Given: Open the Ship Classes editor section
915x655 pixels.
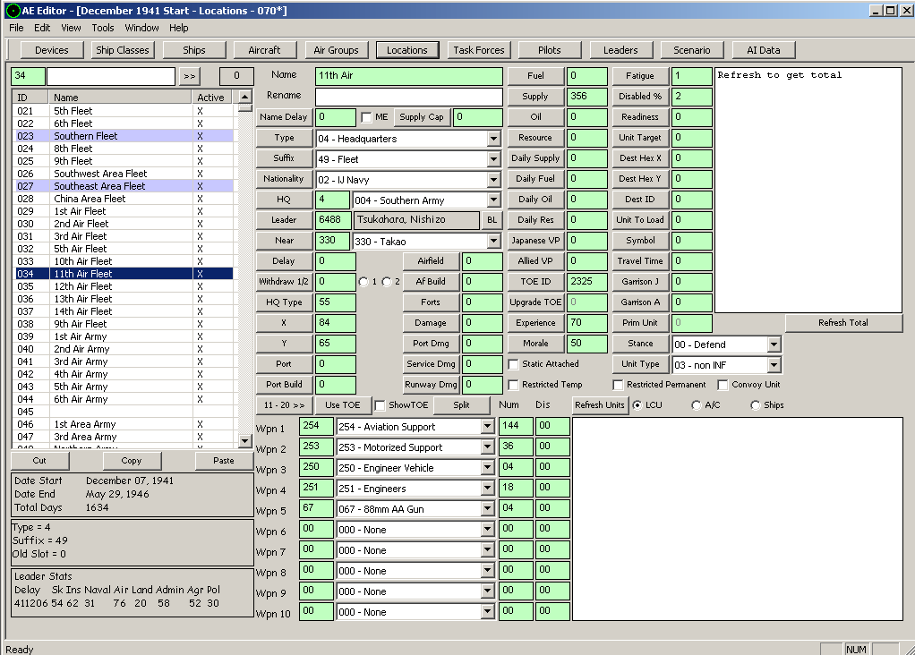Looking at the screenshot, I should pyautogui.click(x=123, y=50).
